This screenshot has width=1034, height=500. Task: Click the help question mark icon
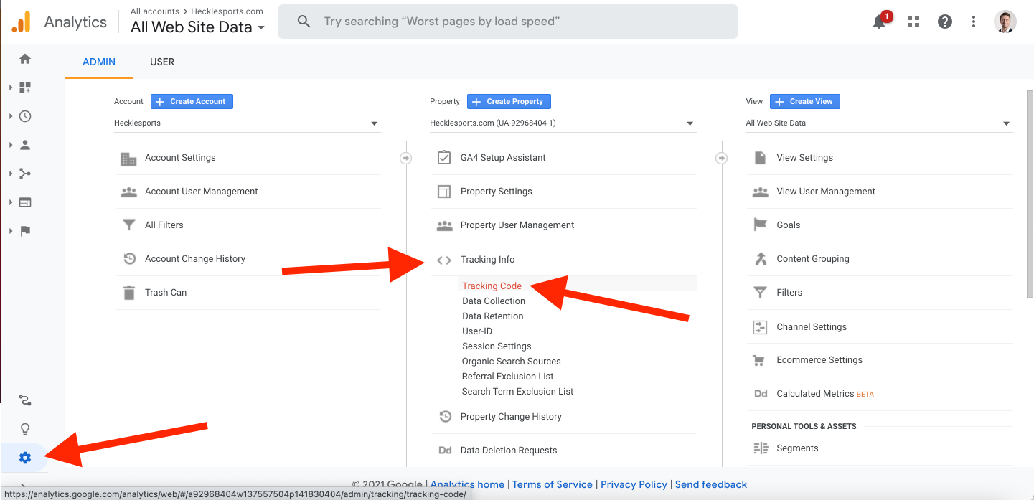[945, 22]
